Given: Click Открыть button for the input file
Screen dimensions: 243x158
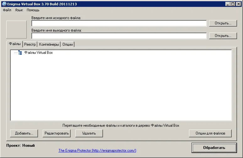Looking at the screenshot, I should pyautogui.click(x=223, y=23).
